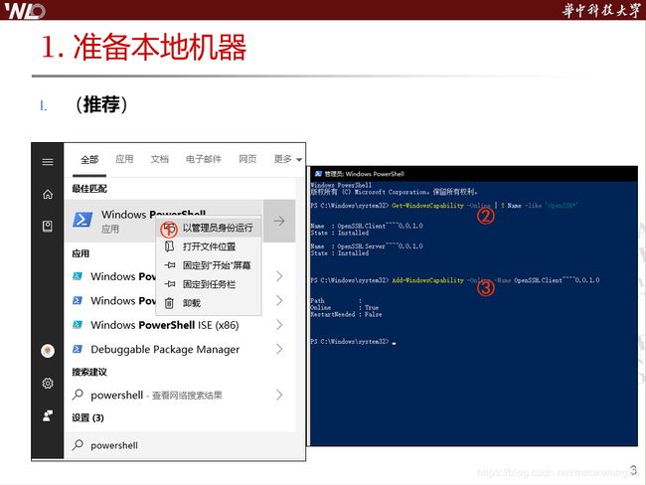
Task: Click the Add-WindowsCapability command text
Action: pyautogui.click(x=427, y=280)
